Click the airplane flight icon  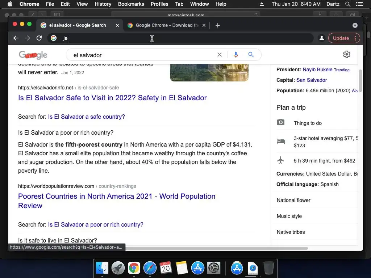tap(281, 160)
